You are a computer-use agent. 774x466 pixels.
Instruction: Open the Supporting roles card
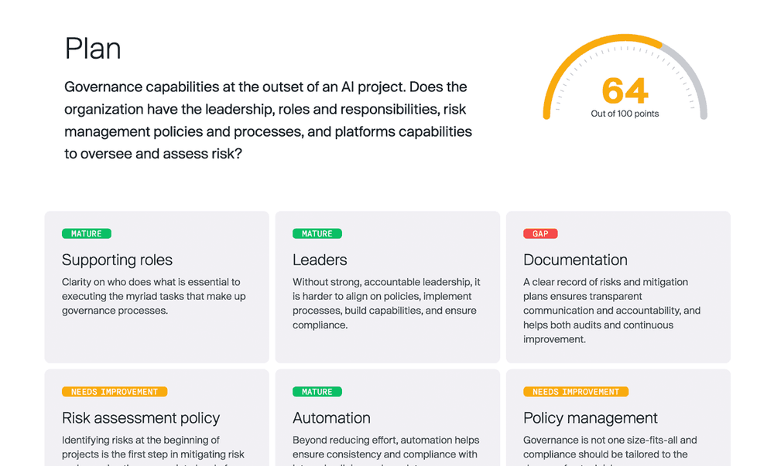pyautogui.click(x=156, y=286)
